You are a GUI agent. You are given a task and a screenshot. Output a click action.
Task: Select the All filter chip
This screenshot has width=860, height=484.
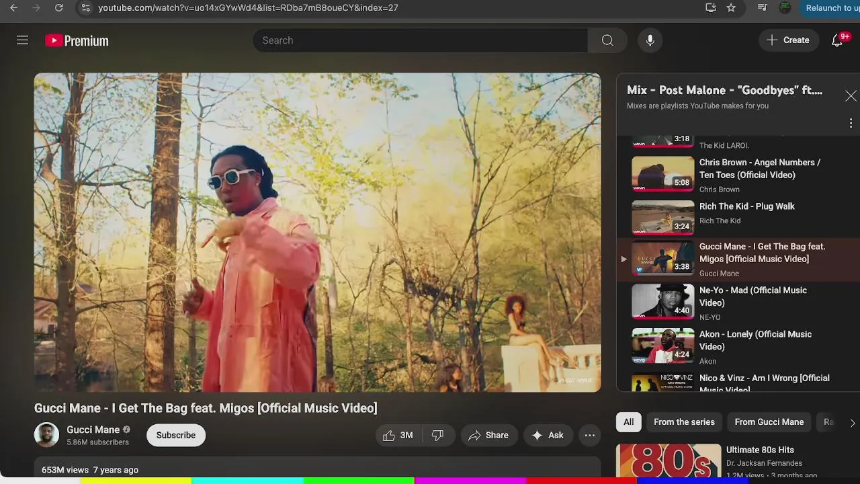[628, 422]
